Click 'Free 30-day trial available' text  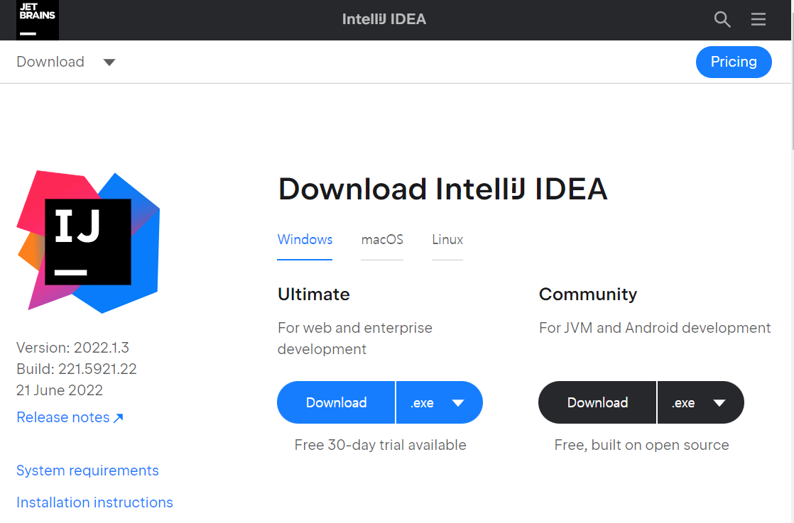pyautogui.click(x=380, y=445)
